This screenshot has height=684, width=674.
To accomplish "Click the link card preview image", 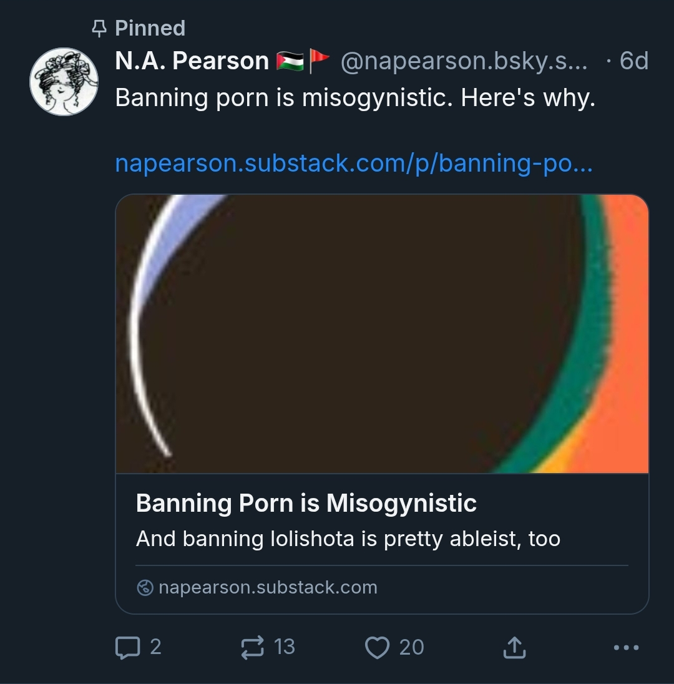I will click(x=382, y=334).
